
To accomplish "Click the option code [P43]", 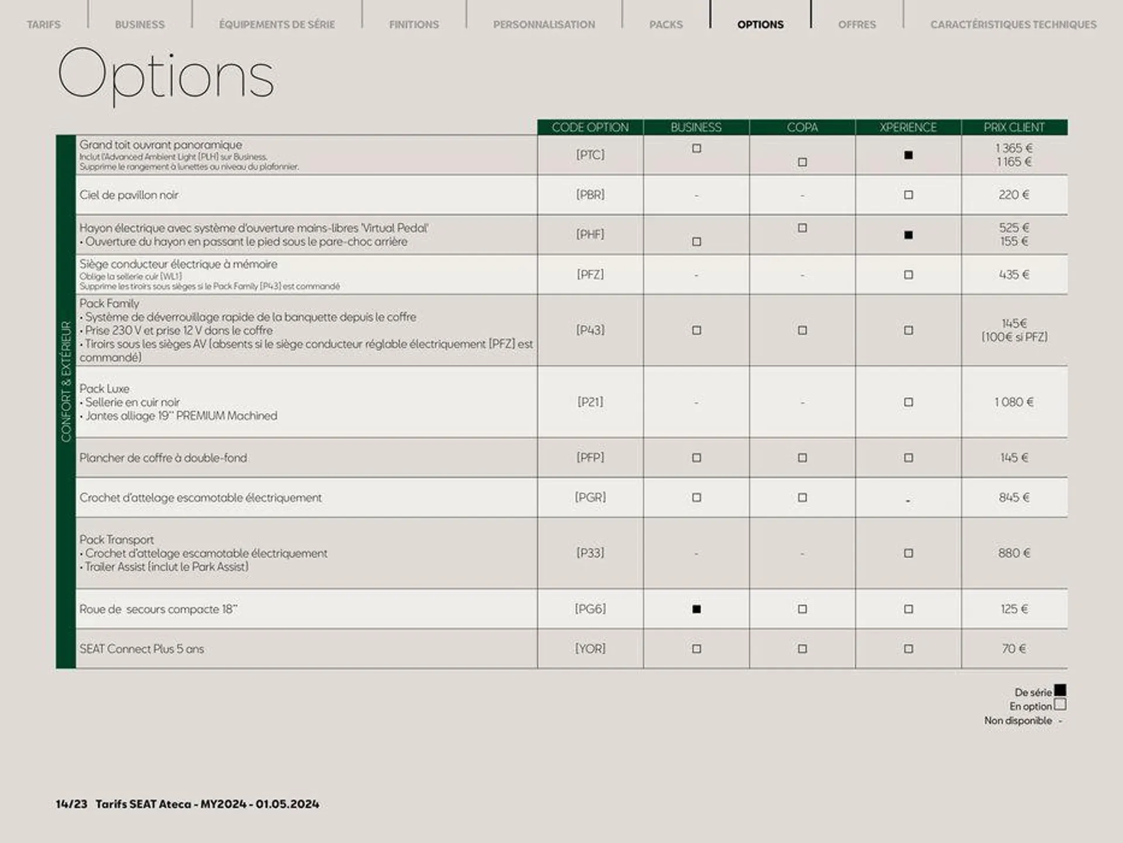I will [x=591, y=330].
